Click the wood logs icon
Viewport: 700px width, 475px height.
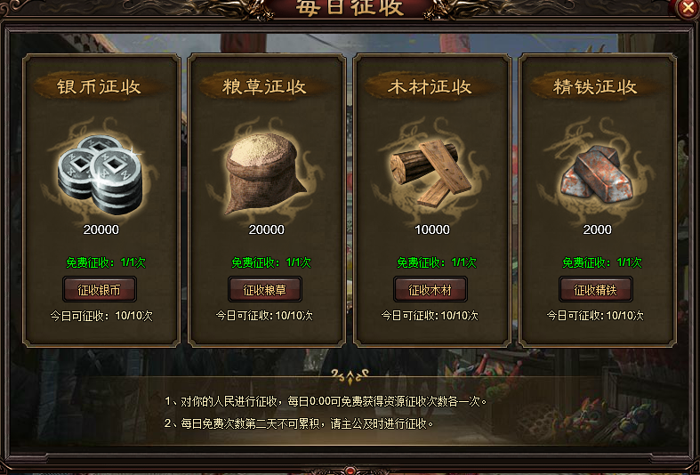(x=430, y=173)
